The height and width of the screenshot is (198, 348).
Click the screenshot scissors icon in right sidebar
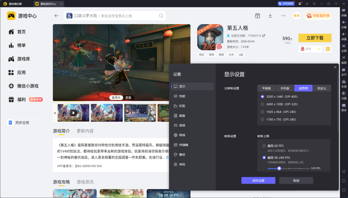click(344, 58)
